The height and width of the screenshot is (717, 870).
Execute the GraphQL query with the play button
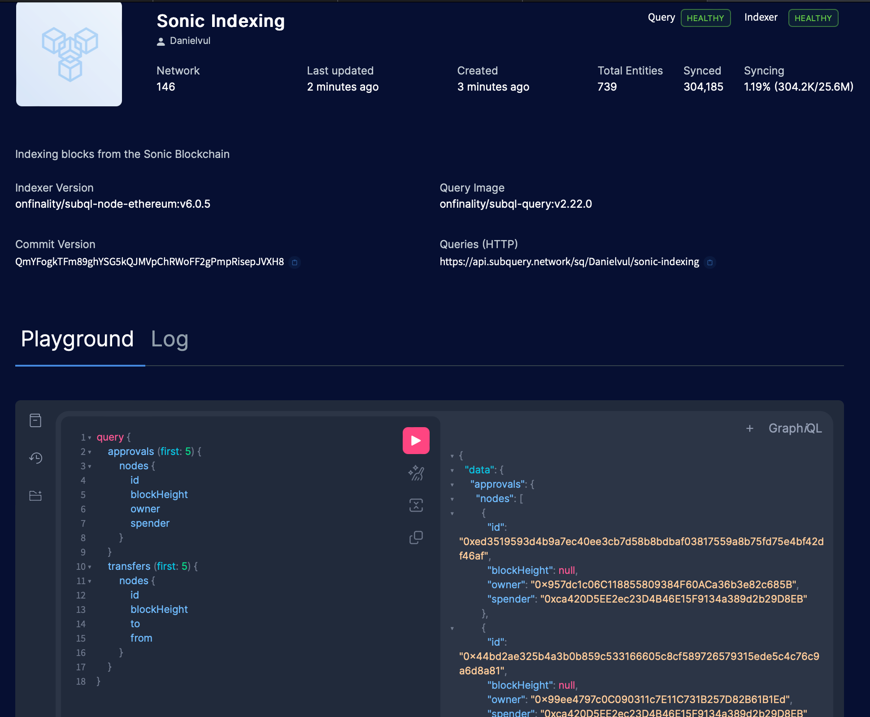pyautogui.click(x=416, y=440)
